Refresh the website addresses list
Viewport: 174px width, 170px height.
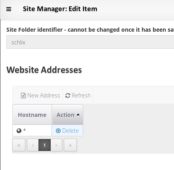pyautogui.click(x=78, y=96)
